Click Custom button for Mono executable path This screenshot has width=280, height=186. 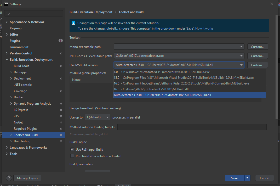tap(258, 47)
